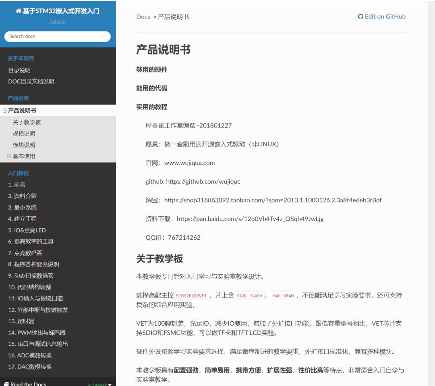This screenshot has height=386, width=435.
Task: Click the 关于本项目 sidebar caption
Action: click(21, 58)
